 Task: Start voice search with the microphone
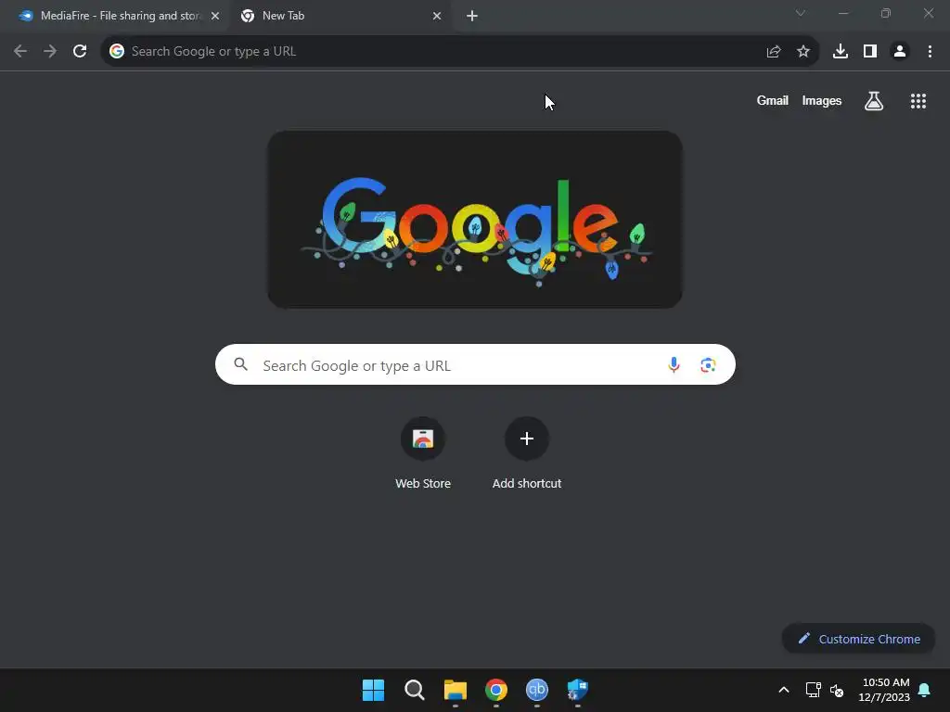tap(674, 364)
